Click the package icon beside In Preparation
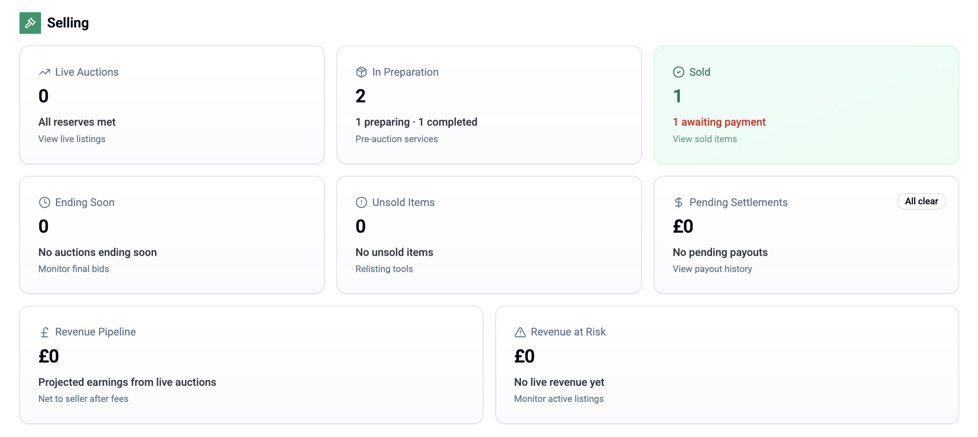978x437 pixels. 361,72
